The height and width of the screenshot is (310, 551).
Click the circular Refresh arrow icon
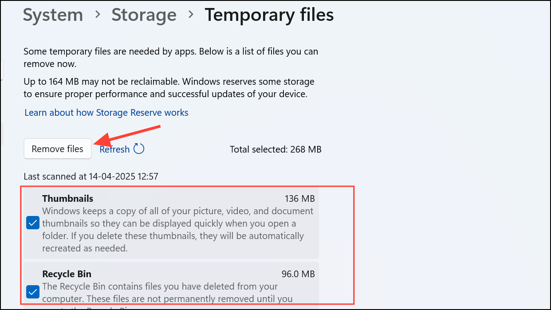tap(139, 149)
